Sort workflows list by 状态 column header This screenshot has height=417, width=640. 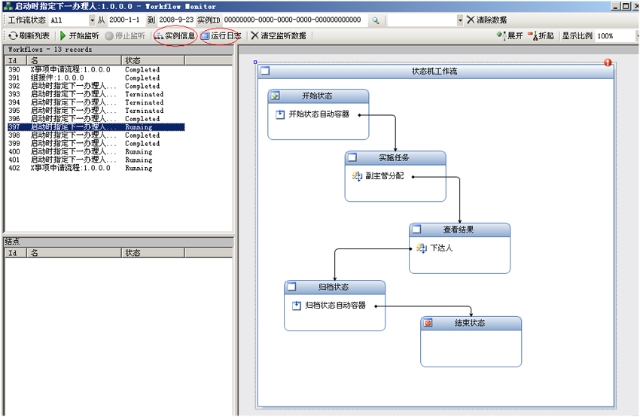click(x=154, y=60)
